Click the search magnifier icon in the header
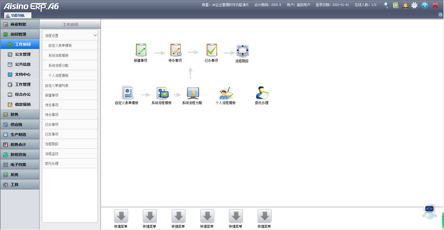This screenshot has width=444, height=230. point(386,5)
